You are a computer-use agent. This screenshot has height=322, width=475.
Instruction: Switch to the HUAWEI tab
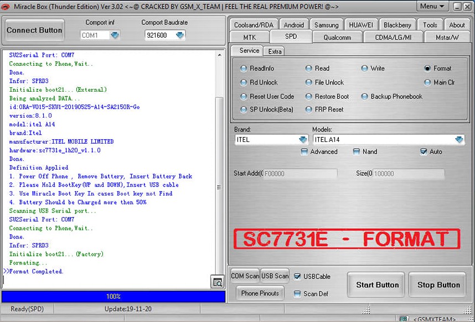pos(361,24)
